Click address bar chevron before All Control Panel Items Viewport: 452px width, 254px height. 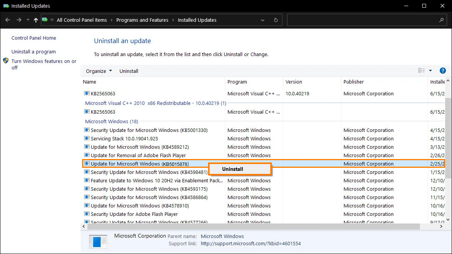(52, 20)
